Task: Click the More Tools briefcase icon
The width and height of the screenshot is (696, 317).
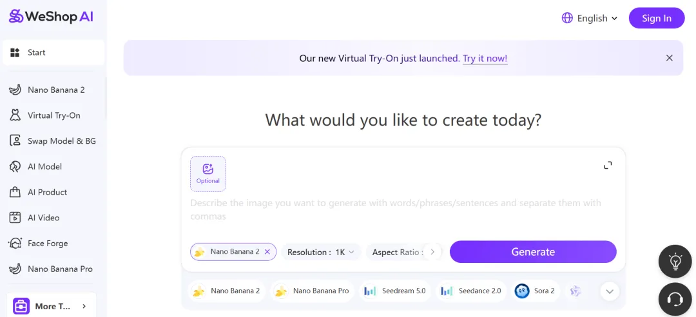Action: click(x=21, y=306)
